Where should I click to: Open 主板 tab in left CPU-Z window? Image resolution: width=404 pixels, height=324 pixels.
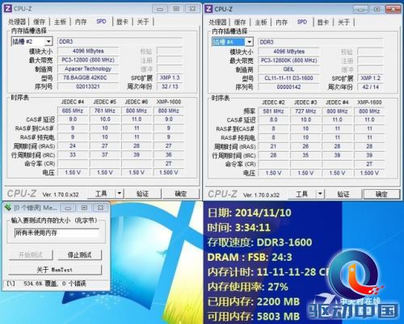(60, 22)
